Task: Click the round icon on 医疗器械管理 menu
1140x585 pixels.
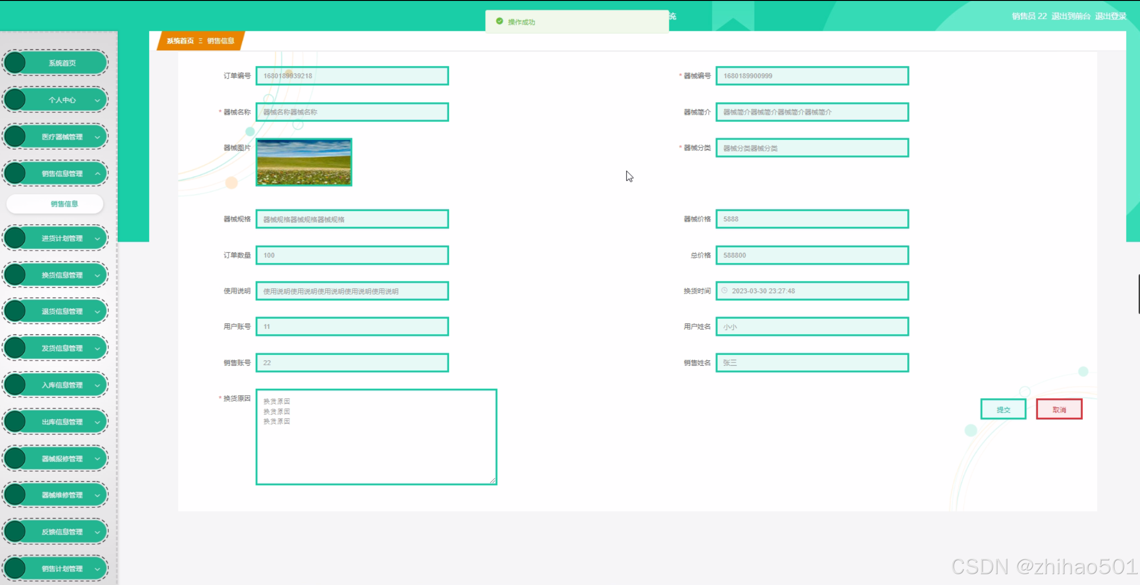Action: coord(15,136)
